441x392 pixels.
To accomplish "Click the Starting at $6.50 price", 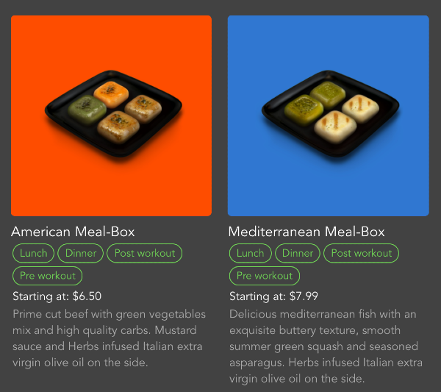I will [x=57, y=296].
